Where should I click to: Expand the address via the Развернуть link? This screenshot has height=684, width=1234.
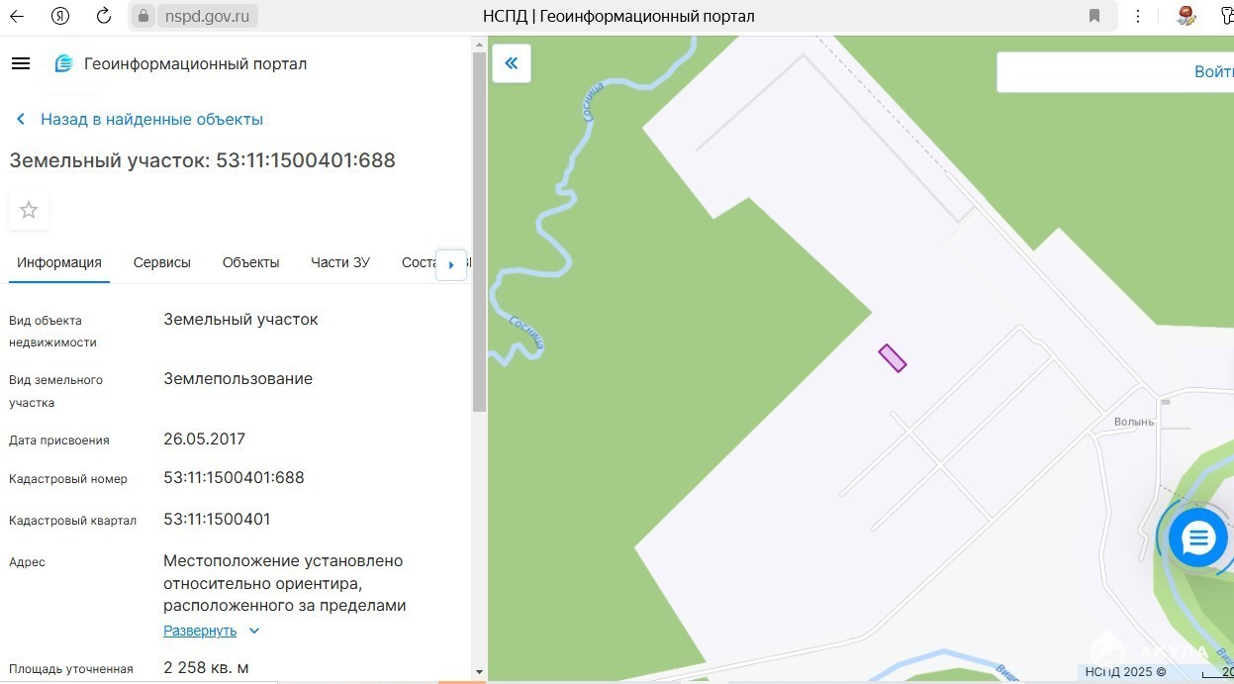tap(200, 631)
